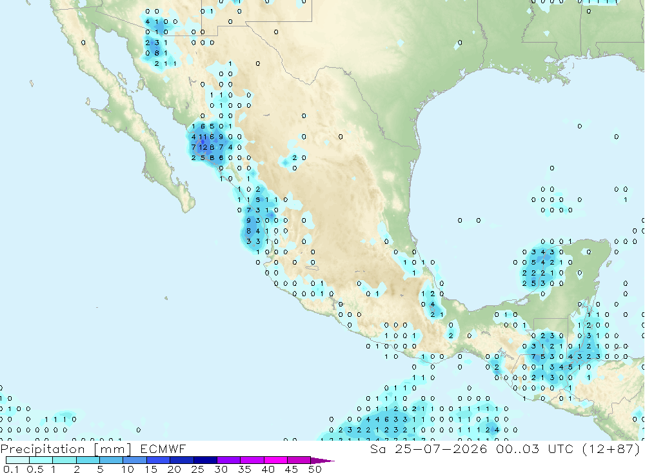Click the '0.5' legend scale label
645x473 pixels.
point(35,469)
